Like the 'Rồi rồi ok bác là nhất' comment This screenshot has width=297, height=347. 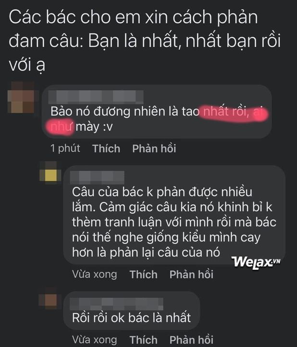tap(143, 340)
